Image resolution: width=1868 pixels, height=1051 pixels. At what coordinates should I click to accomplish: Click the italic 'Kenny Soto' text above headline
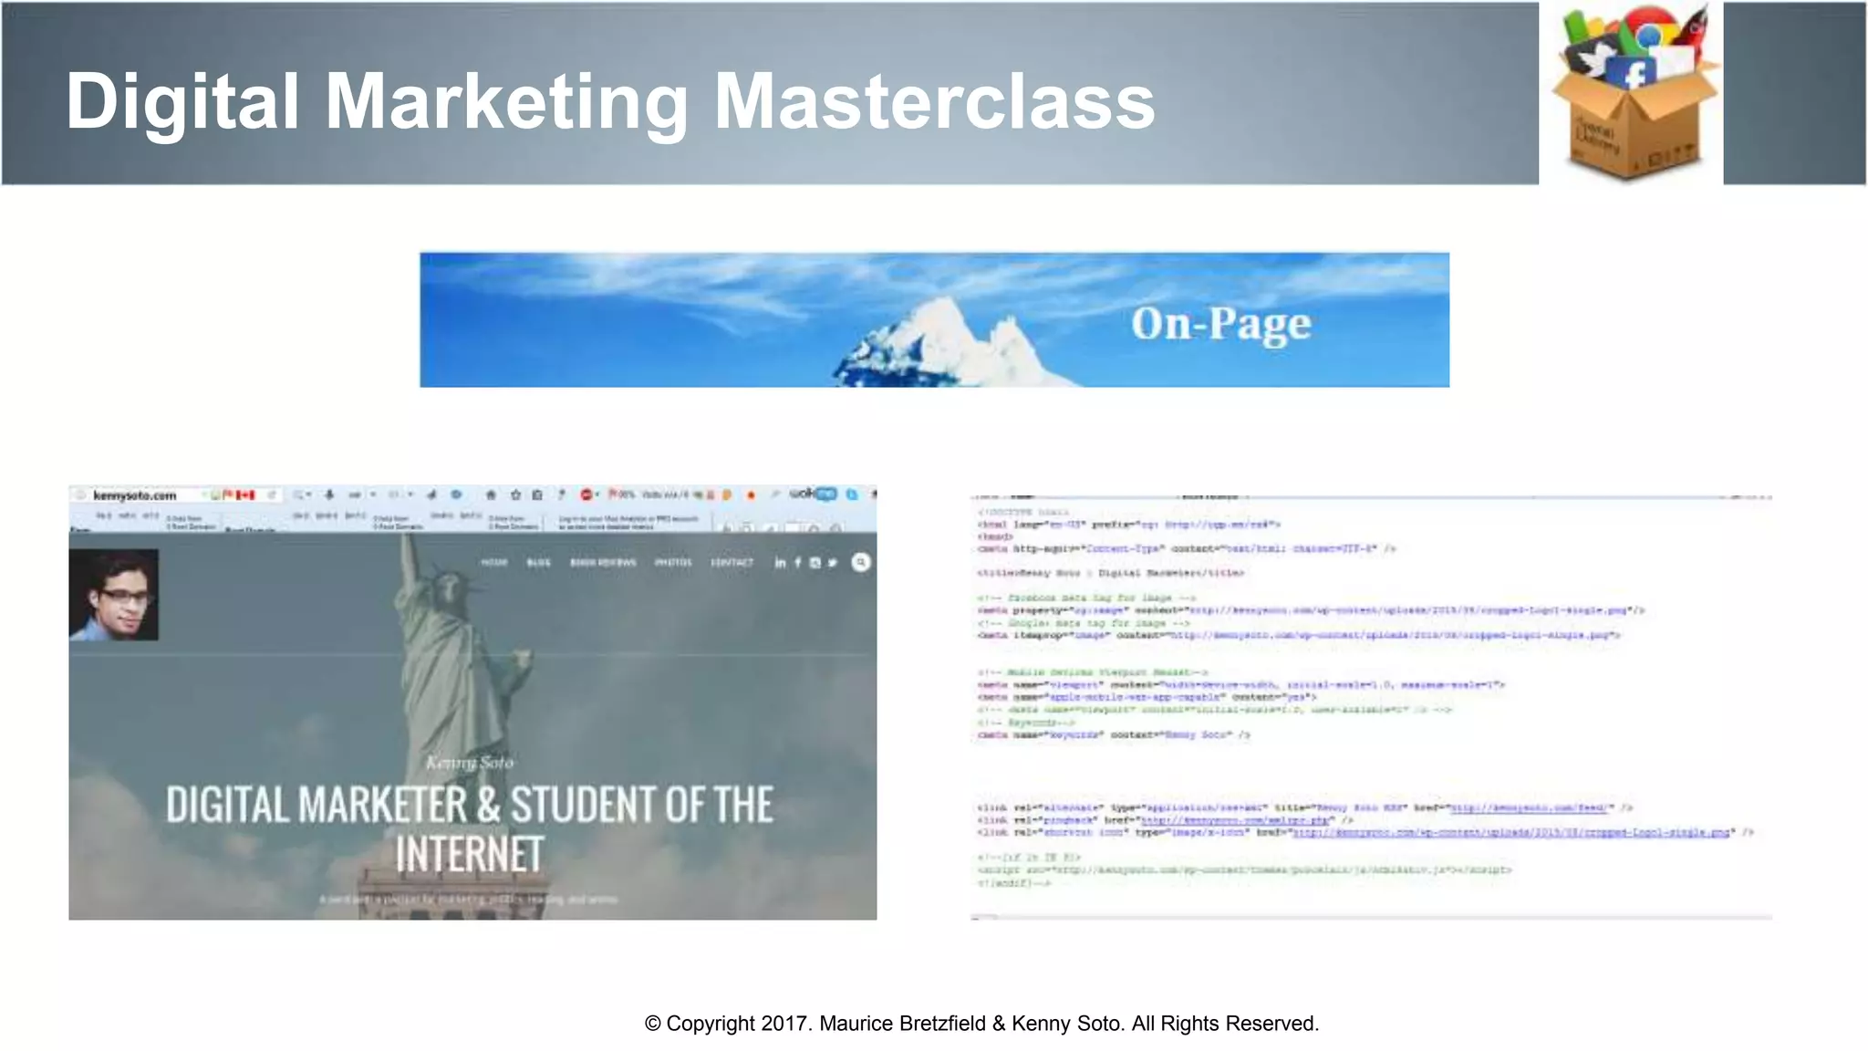click(x=470, y=762)
